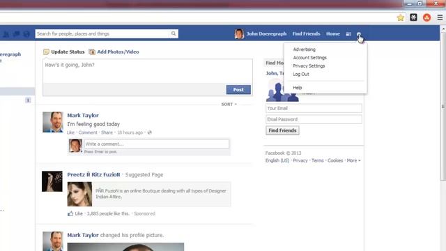Open Account Settings from the menu
The image size is (446, 251).
pyautogui.click(x=309, y=57)
